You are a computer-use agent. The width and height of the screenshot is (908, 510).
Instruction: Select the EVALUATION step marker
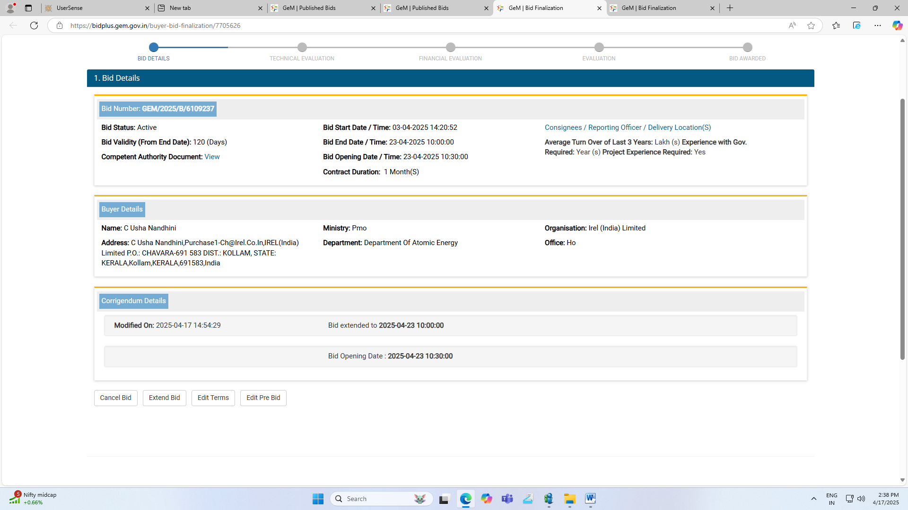[599, 47]
